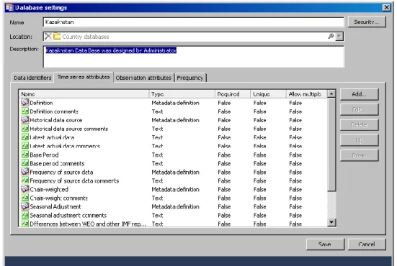Click the Down button
This screenshot has height=266, width=397.
click(x=360, y=155)
